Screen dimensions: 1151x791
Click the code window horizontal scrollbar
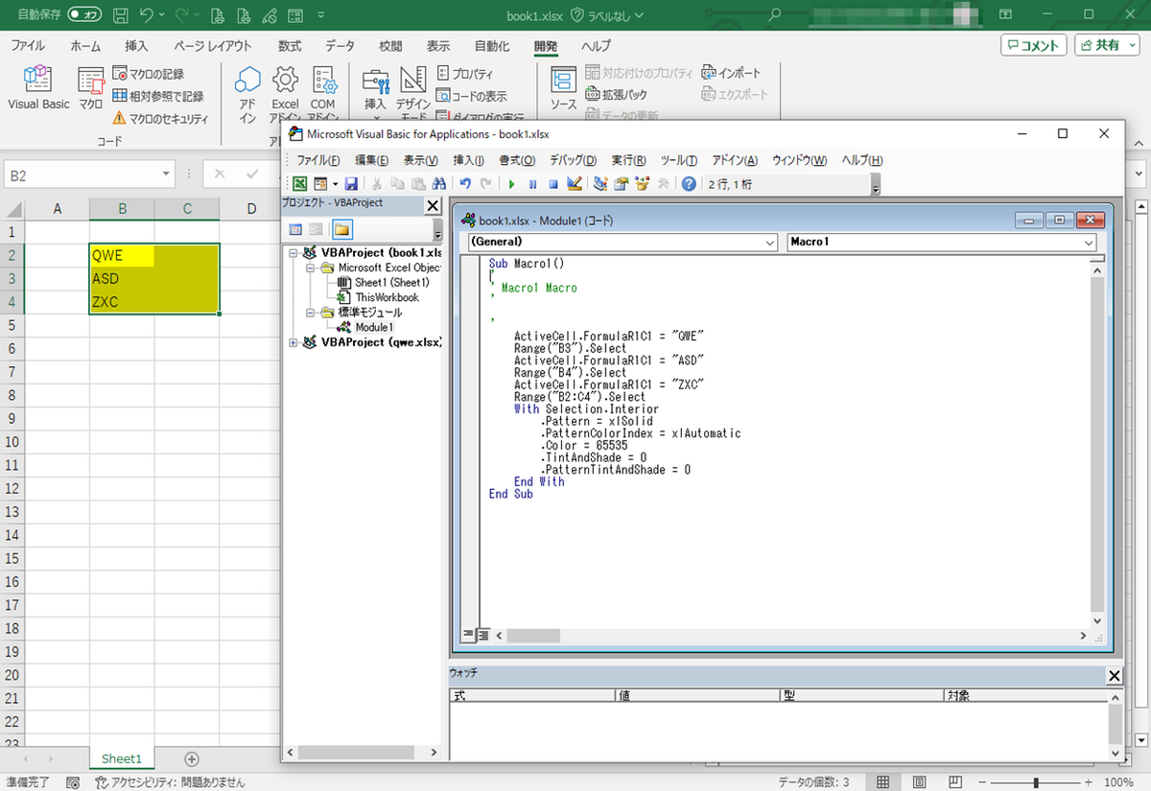[x=792, y=635]
